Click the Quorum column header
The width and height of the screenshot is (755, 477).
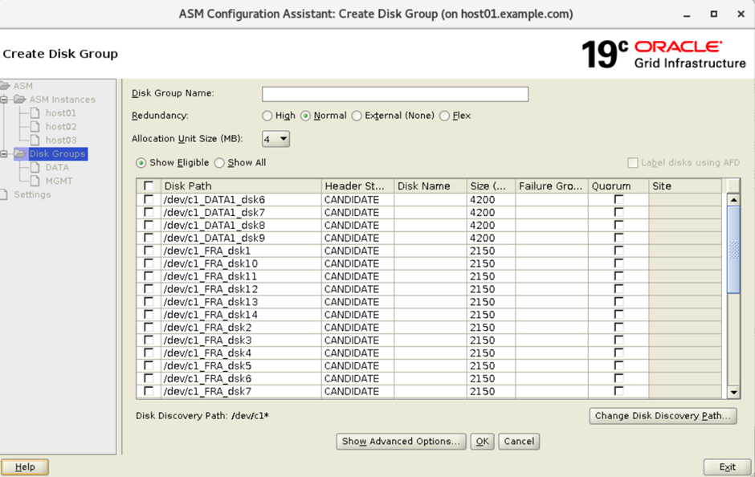(618, 185)
